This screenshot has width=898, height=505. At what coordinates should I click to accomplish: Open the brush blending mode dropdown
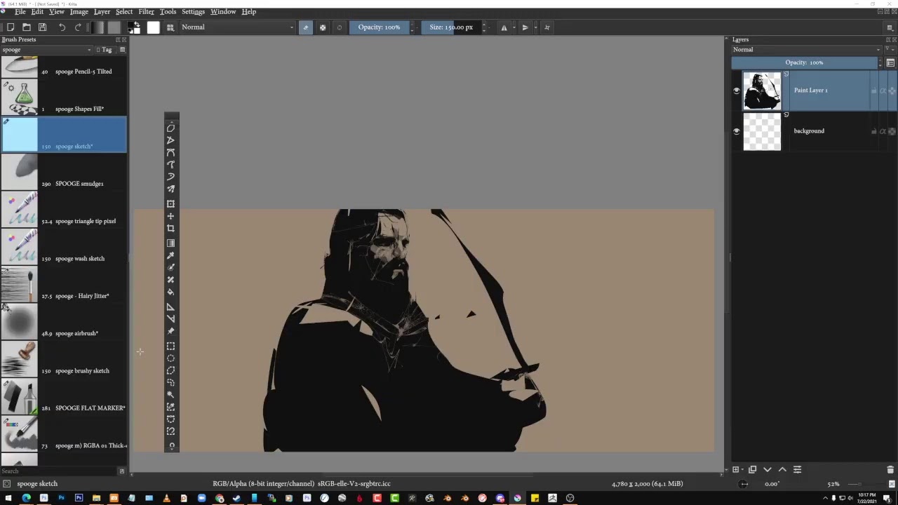point(238,27)
